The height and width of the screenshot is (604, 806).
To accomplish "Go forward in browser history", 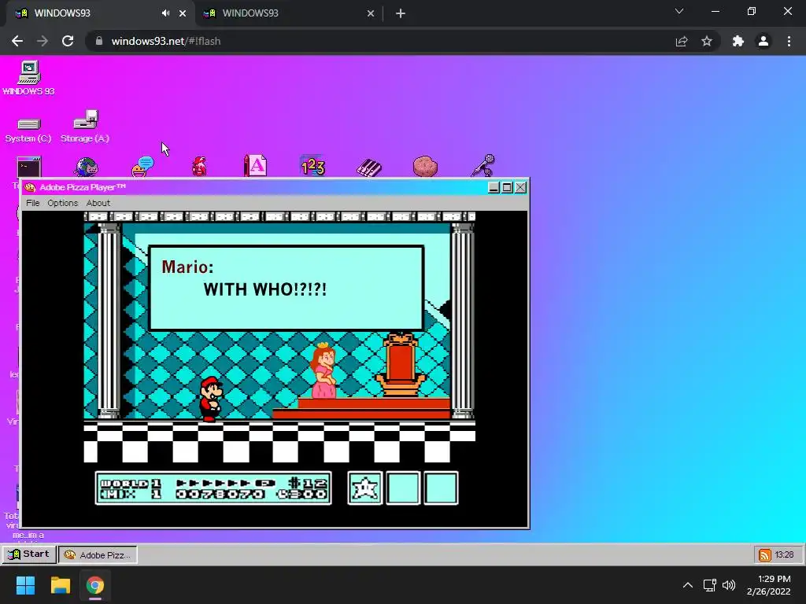I will click(43, 41).
